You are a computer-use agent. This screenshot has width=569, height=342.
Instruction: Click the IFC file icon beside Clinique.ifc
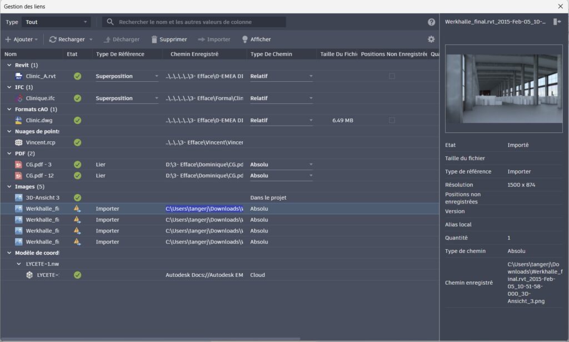coord(19,98)
